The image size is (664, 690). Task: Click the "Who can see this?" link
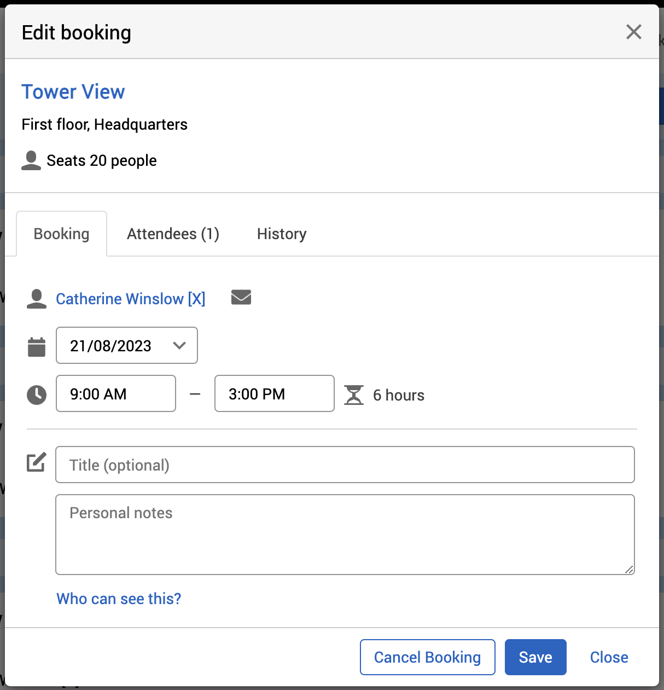(119, 599)
